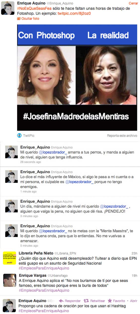Click the star icon next to Favorito

coord(110,301)
